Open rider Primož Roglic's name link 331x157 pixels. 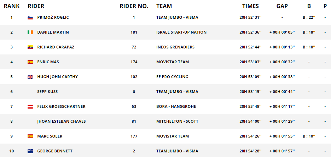coord(53,18)
